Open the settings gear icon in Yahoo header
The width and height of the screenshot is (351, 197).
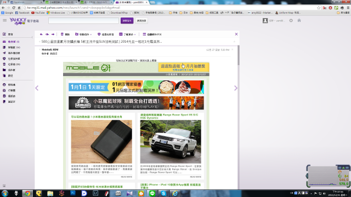coord(291,21)
